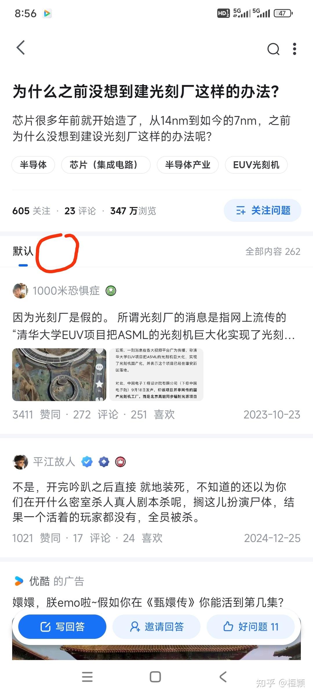Open the EUV光刻机 topic tag

tap(256, 165)
